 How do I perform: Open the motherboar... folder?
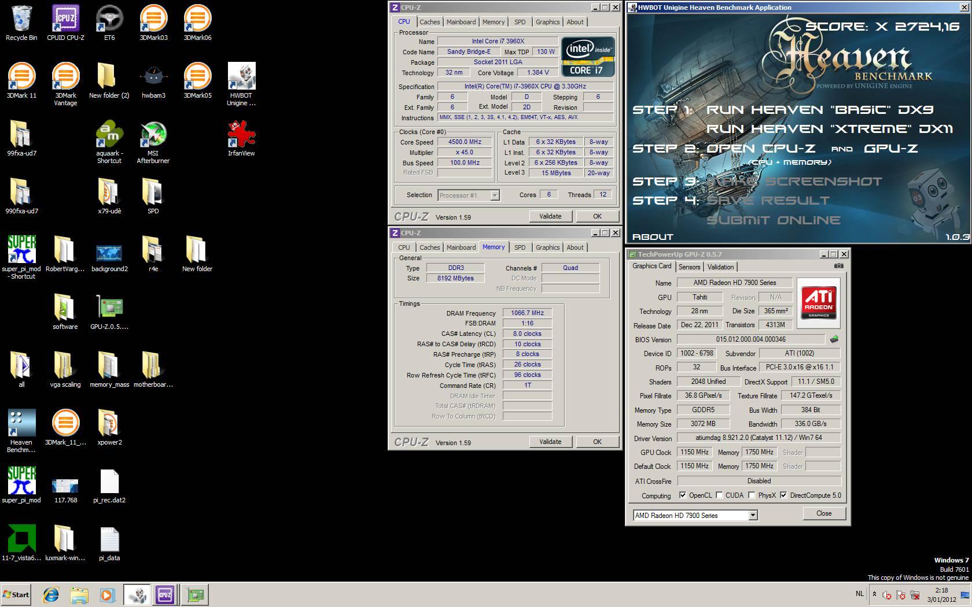click(x=153, y=370)
